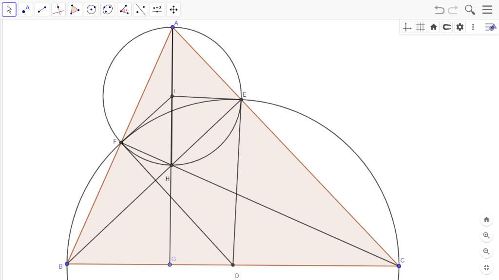
Task: Select point G on segment BC
Action: pyautogui.click(x=170, y=264)
